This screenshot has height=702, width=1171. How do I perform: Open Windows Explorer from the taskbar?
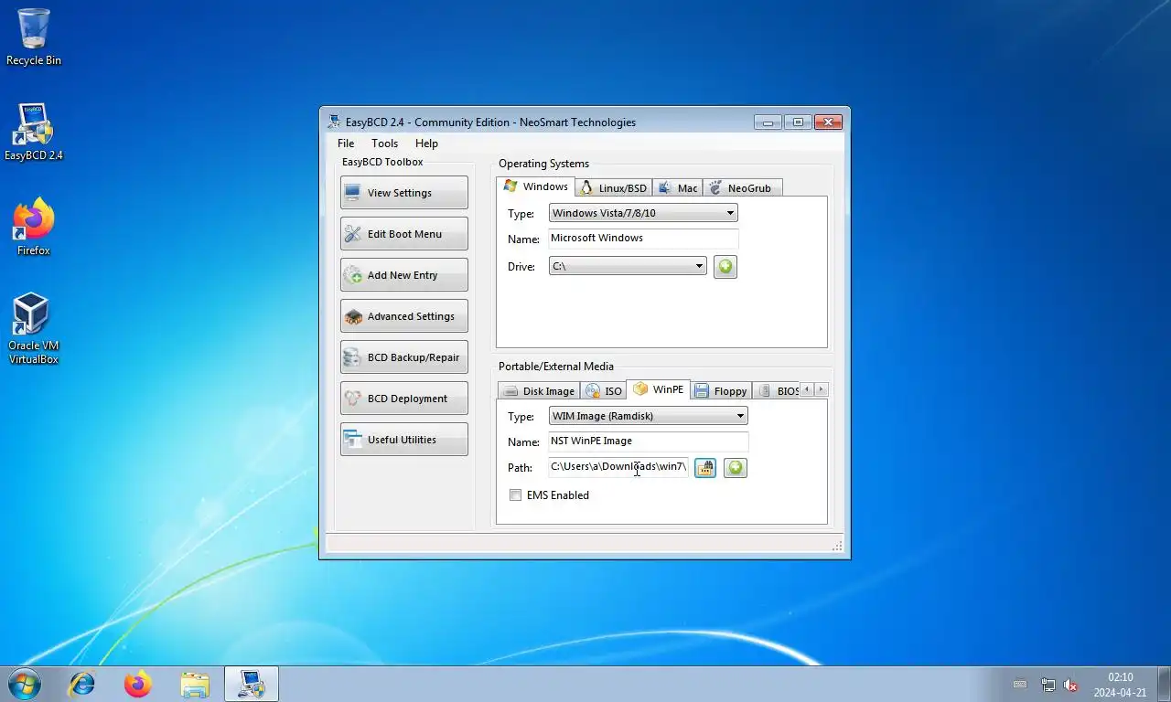pyautogui.click(x=195, y=684)
